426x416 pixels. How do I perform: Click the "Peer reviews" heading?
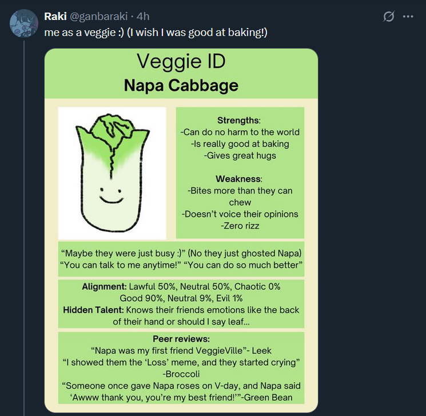pyautogui.click(x=181, y=339)
